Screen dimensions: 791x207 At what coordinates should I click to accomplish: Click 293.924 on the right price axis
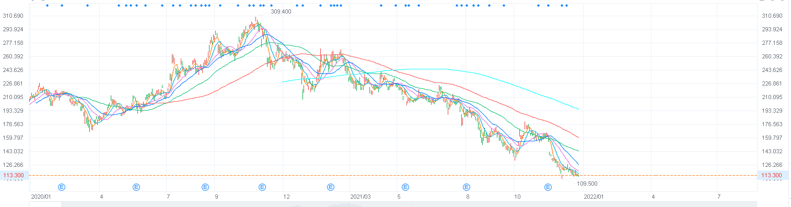(772, 29)
